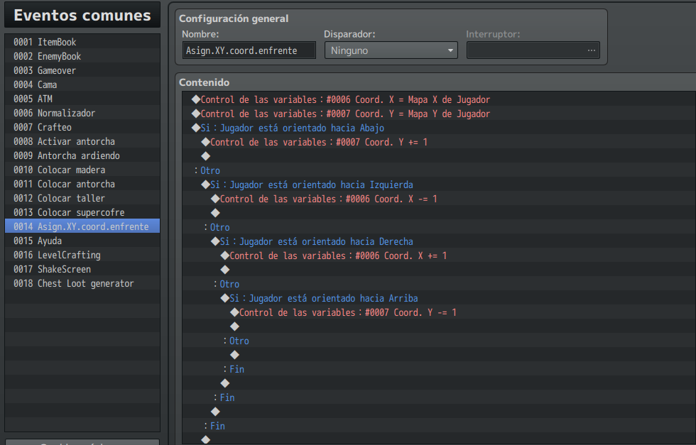Select command Coord. X = Mapa X de Jugador

coord(439,99)
